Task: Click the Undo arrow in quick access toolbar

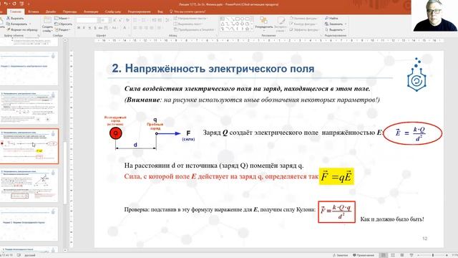Action: (x=6, y=4)
